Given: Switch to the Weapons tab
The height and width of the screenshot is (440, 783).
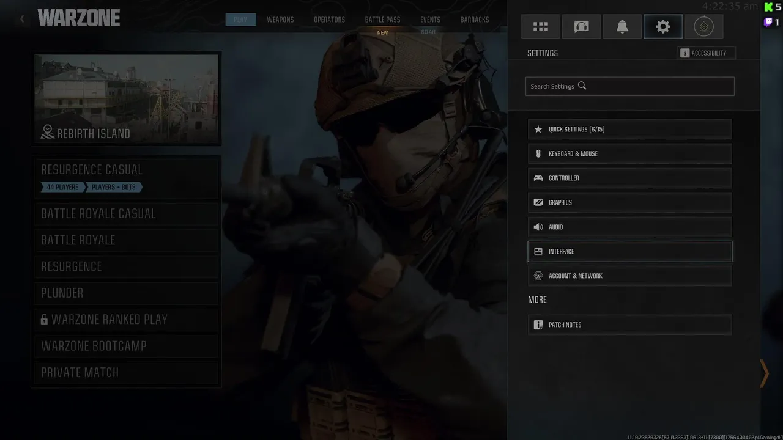Looking at the screenshot, I should 280,20.
